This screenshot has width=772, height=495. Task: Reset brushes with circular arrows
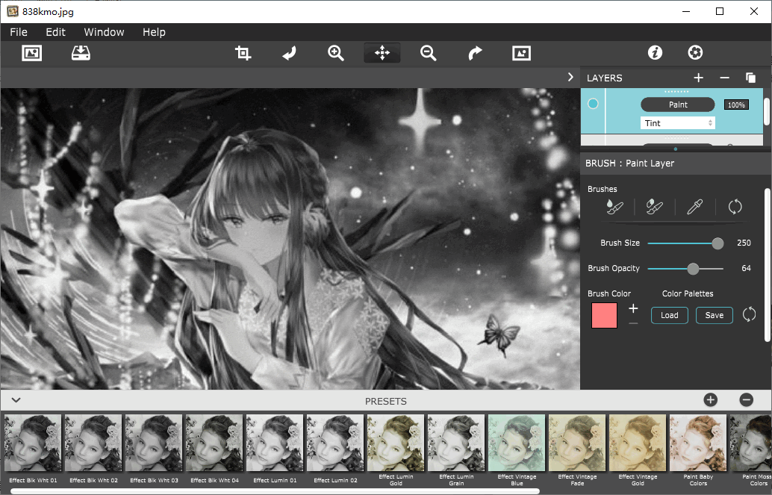(735, 207)
